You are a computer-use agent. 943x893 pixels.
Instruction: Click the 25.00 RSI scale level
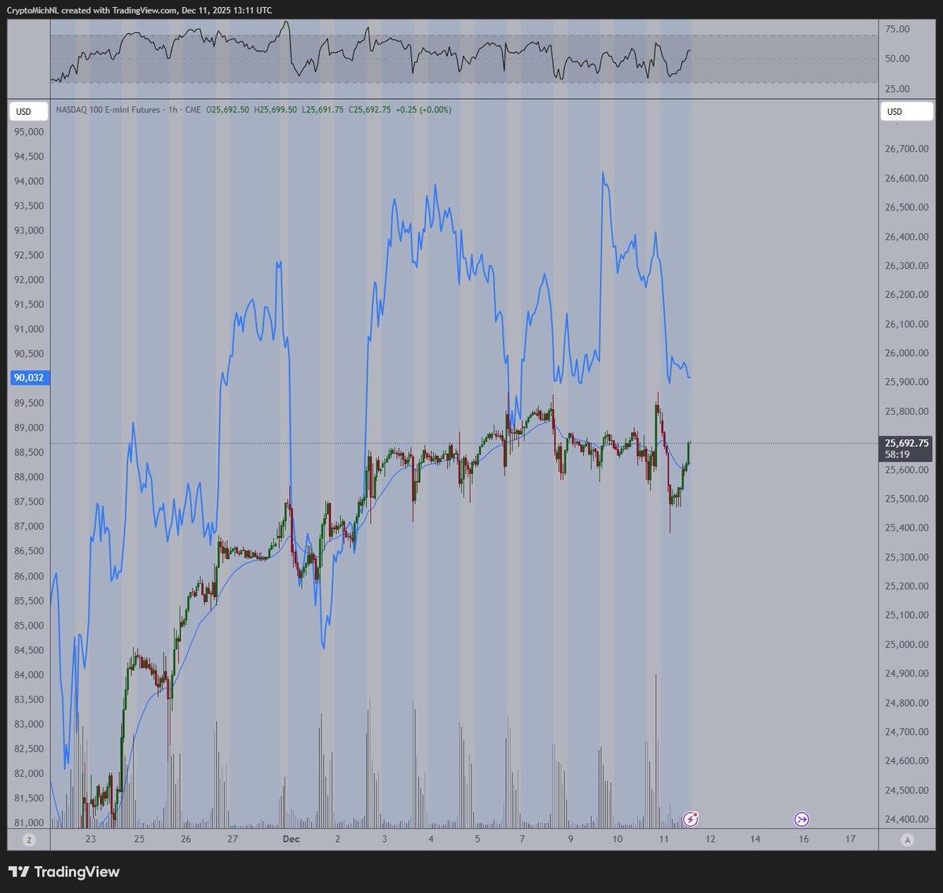click(897, 89)
